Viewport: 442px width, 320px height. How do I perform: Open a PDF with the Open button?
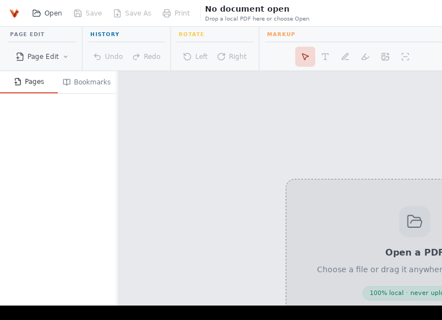(47, 13)
